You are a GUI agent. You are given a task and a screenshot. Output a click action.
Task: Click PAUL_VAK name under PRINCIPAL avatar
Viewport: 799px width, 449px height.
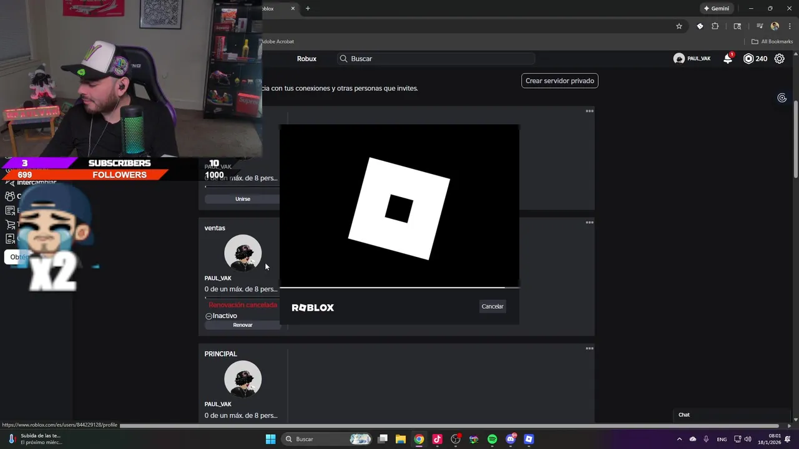point(218,404)
